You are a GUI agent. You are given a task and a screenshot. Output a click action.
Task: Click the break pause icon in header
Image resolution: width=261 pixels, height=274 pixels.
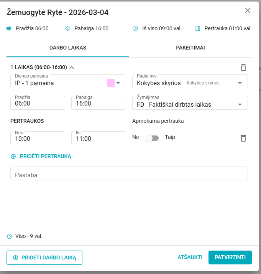[x=198, y=28]
